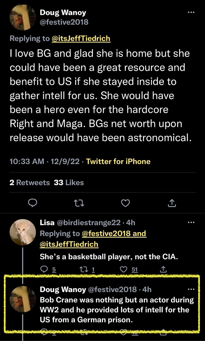Share the main tweet
This screenshot has height=341, width=205.
[172, 203]
